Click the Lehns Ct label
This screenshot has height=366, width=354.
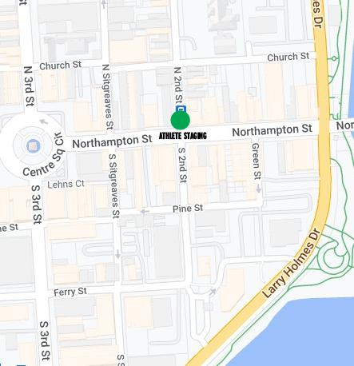click(x=66, y=184)
